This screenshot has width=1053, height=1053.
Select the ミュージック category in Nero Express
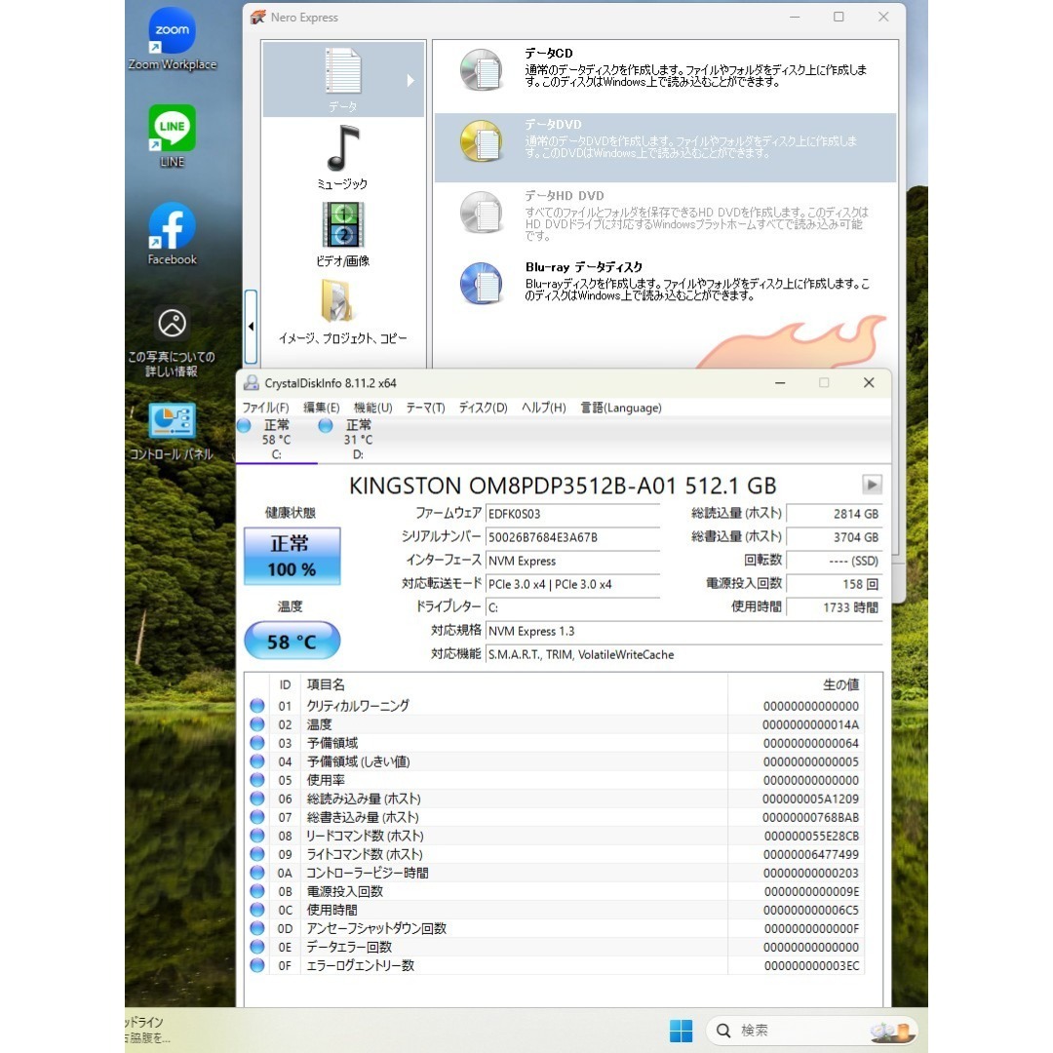(x=343, y=157)
